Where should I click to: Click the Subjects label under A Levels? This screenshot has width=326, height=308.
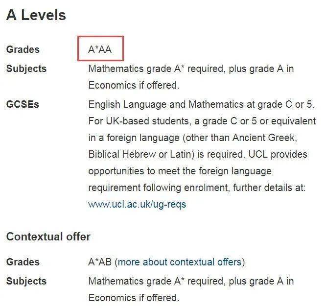tap(26, 69)
